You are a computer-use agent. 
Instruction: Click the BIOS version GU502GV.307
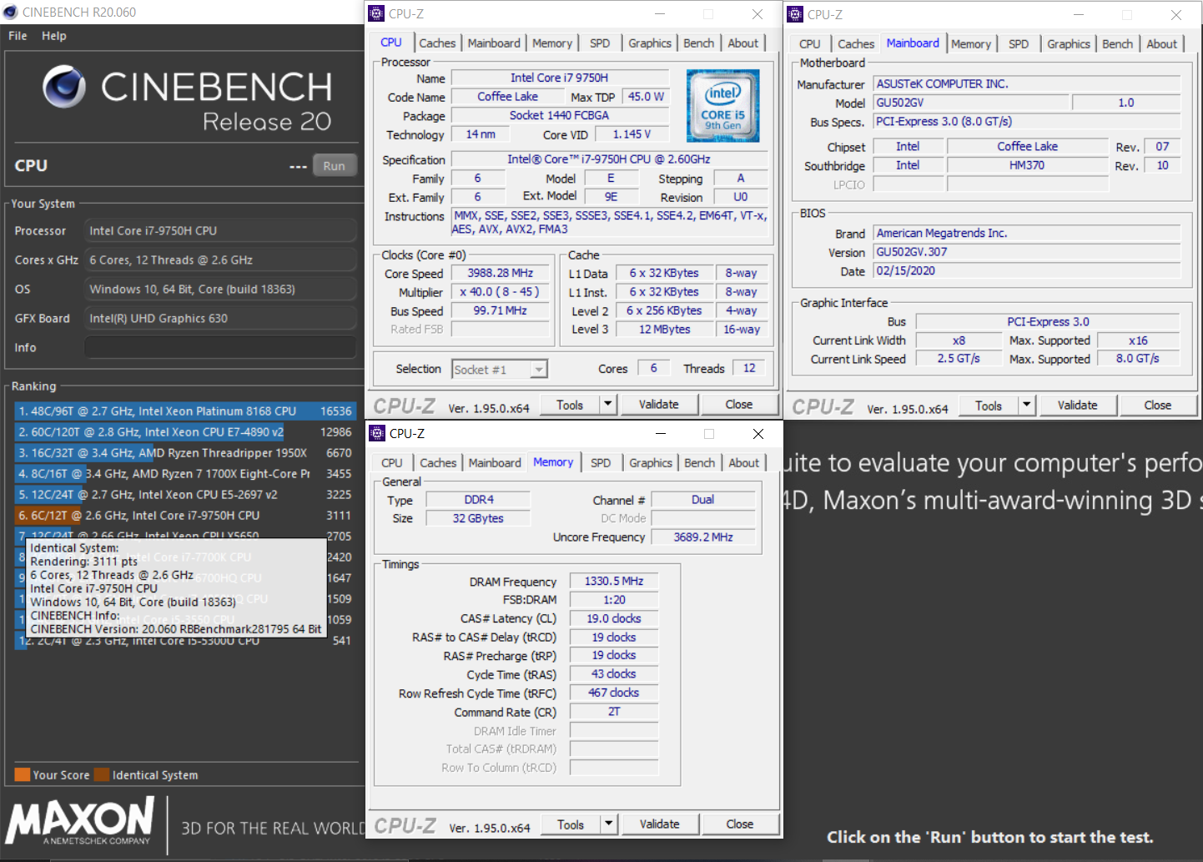pos(1027,252)
